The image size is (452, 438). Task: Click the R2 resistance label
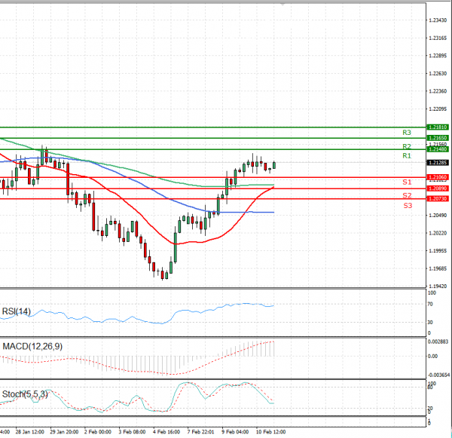click(x=407, y=146)
